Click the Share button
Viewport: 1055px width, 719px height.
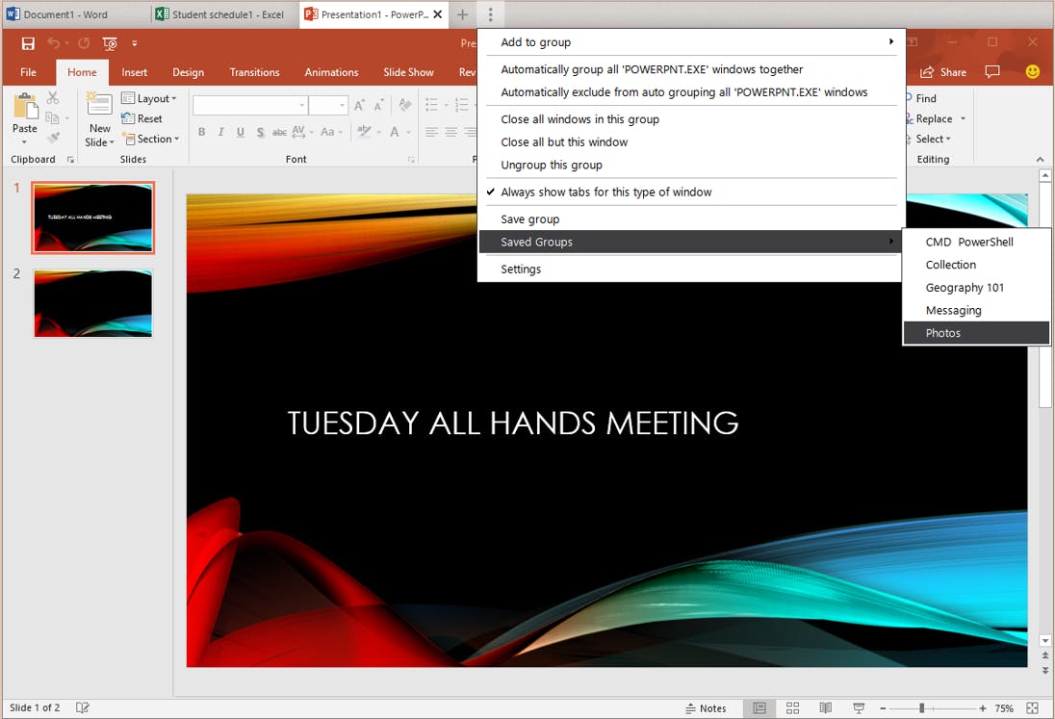click(943, 72)
